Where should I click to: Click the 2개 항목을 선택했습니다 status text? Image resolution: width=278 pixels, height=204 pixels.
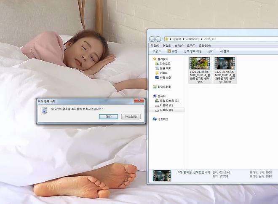(194, 172)
